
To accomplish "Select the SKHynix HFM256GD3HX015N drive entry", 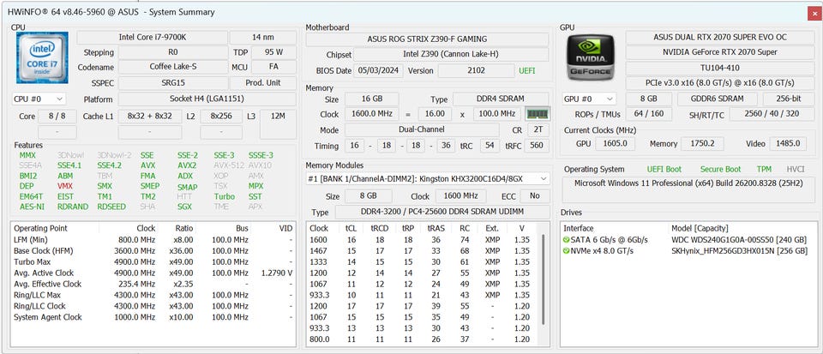I will coord(688,250).
